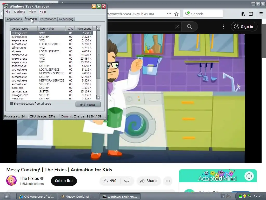
Task: Clear the YouTube search with the X icon
Action: tap(177, 27)
